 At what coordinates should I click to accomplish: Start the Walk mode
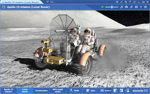(74, 90)
